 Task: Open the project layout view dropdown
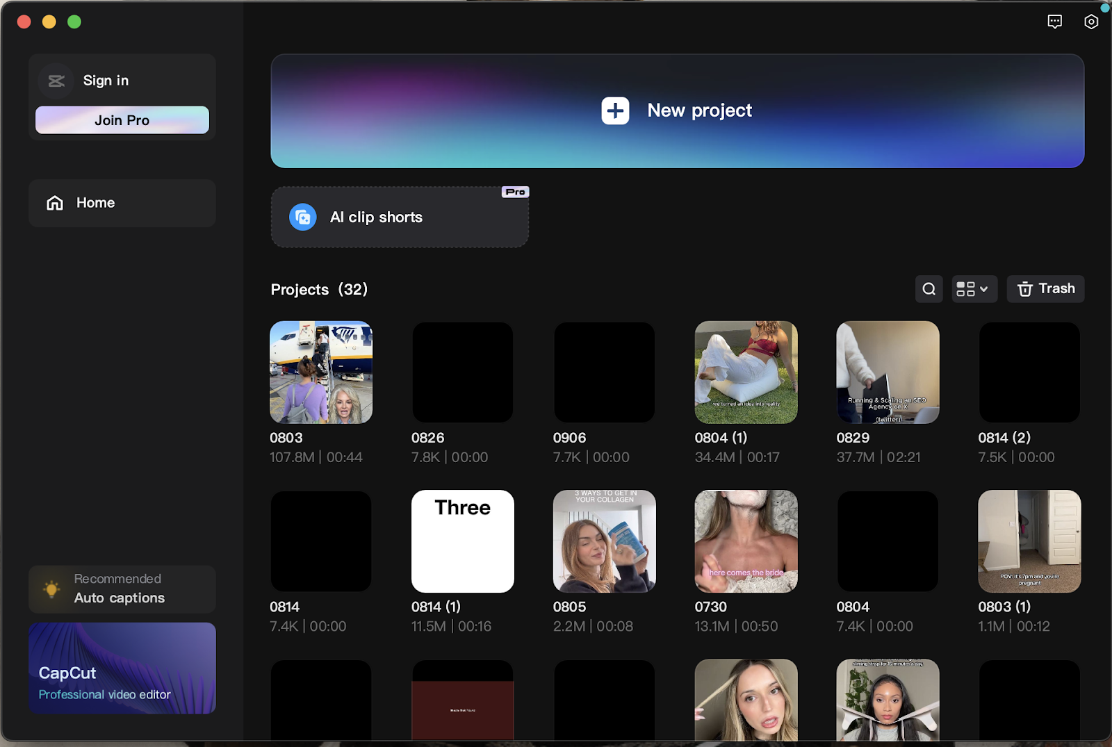coord(974,288)
